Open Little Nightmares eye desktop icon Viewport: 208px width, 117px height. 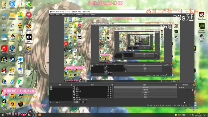click(29, 37)
